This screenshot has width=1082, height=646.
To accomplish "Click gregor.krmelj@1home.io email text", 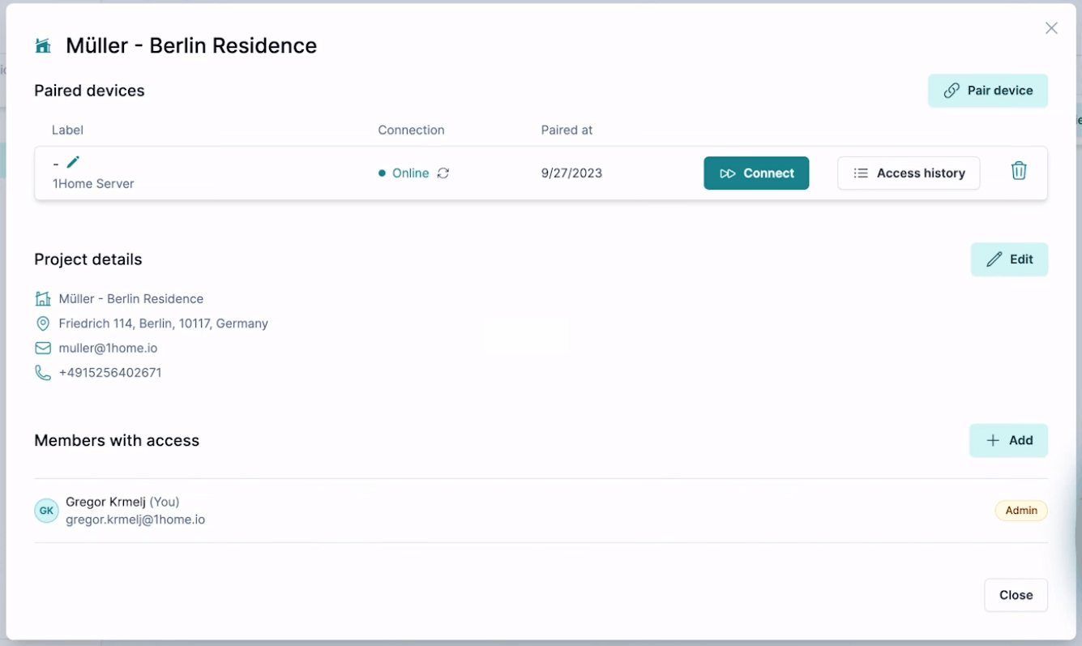I will (x=135, y=520).
